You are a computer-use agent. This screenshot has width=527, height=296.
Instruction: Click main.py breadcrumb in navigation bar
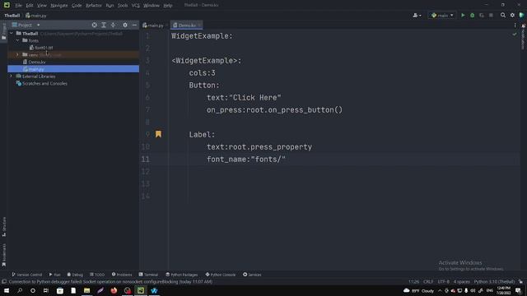click(36, 16)
